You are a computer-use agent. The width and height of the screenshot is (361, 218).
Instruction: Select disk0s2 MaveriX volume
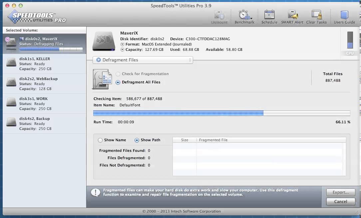tap(44, 44)
